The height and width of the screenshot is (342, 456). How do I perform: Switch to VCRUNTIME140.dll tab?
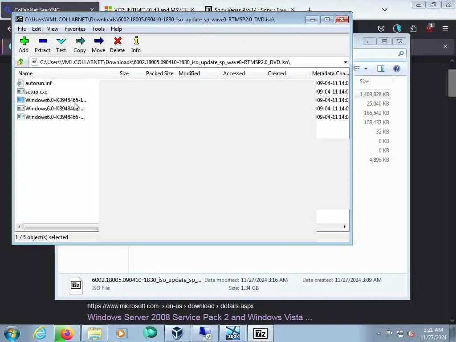click(x=150, y=10)
